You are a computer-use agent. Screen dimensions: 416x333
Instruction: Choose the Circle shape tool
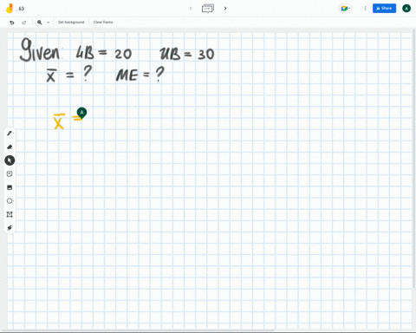[x=10, y=200]
